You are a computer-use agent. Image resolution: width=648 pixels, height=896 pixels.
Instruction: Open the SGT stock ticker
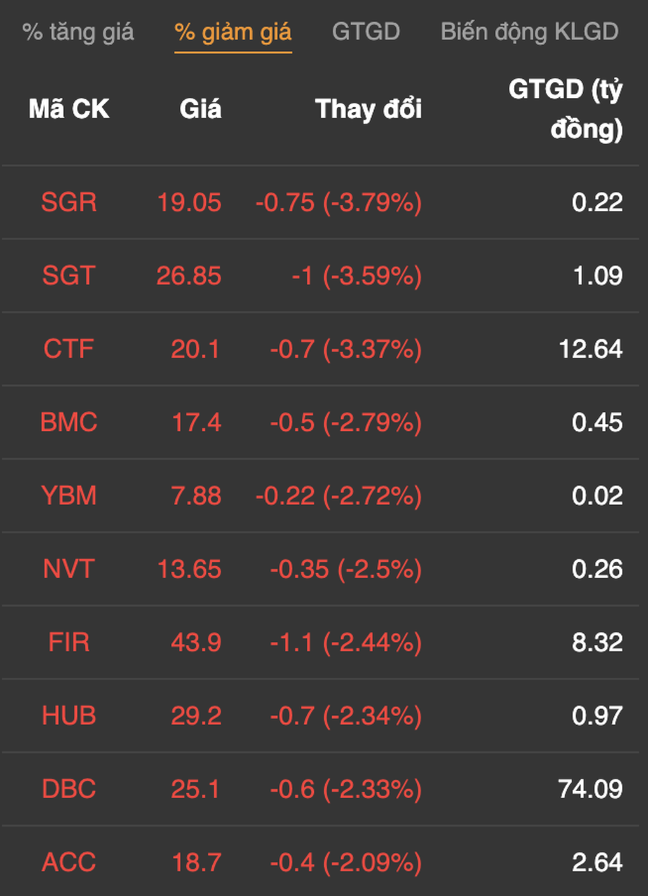(69, 276)
